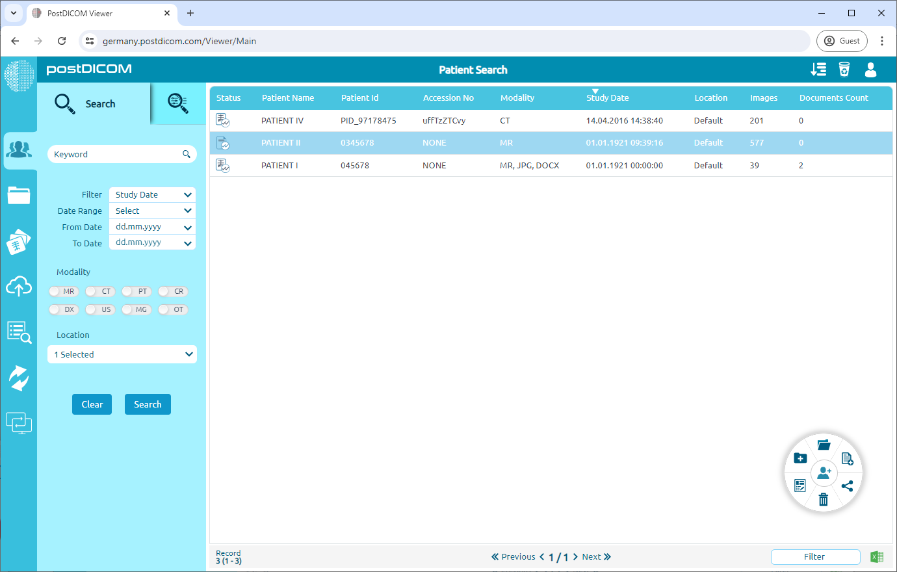Toggle the MR modality filter
897x572 pixels.
click(x=63, y=291)
